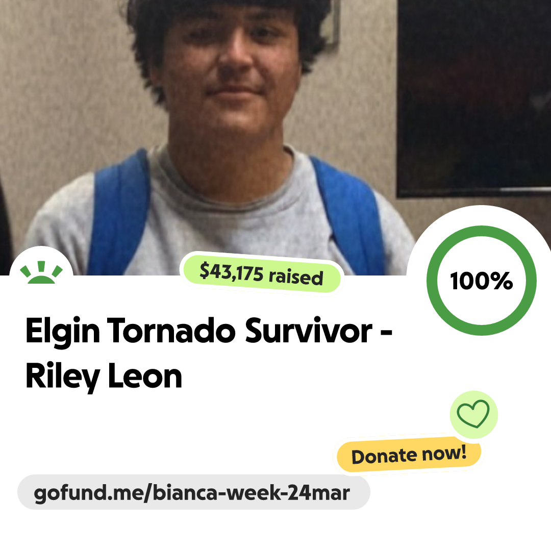The width and height of the screenshot is (551, 551).
Task: Click the GoFundMe sunburst logo
Action: pos(41,272)
